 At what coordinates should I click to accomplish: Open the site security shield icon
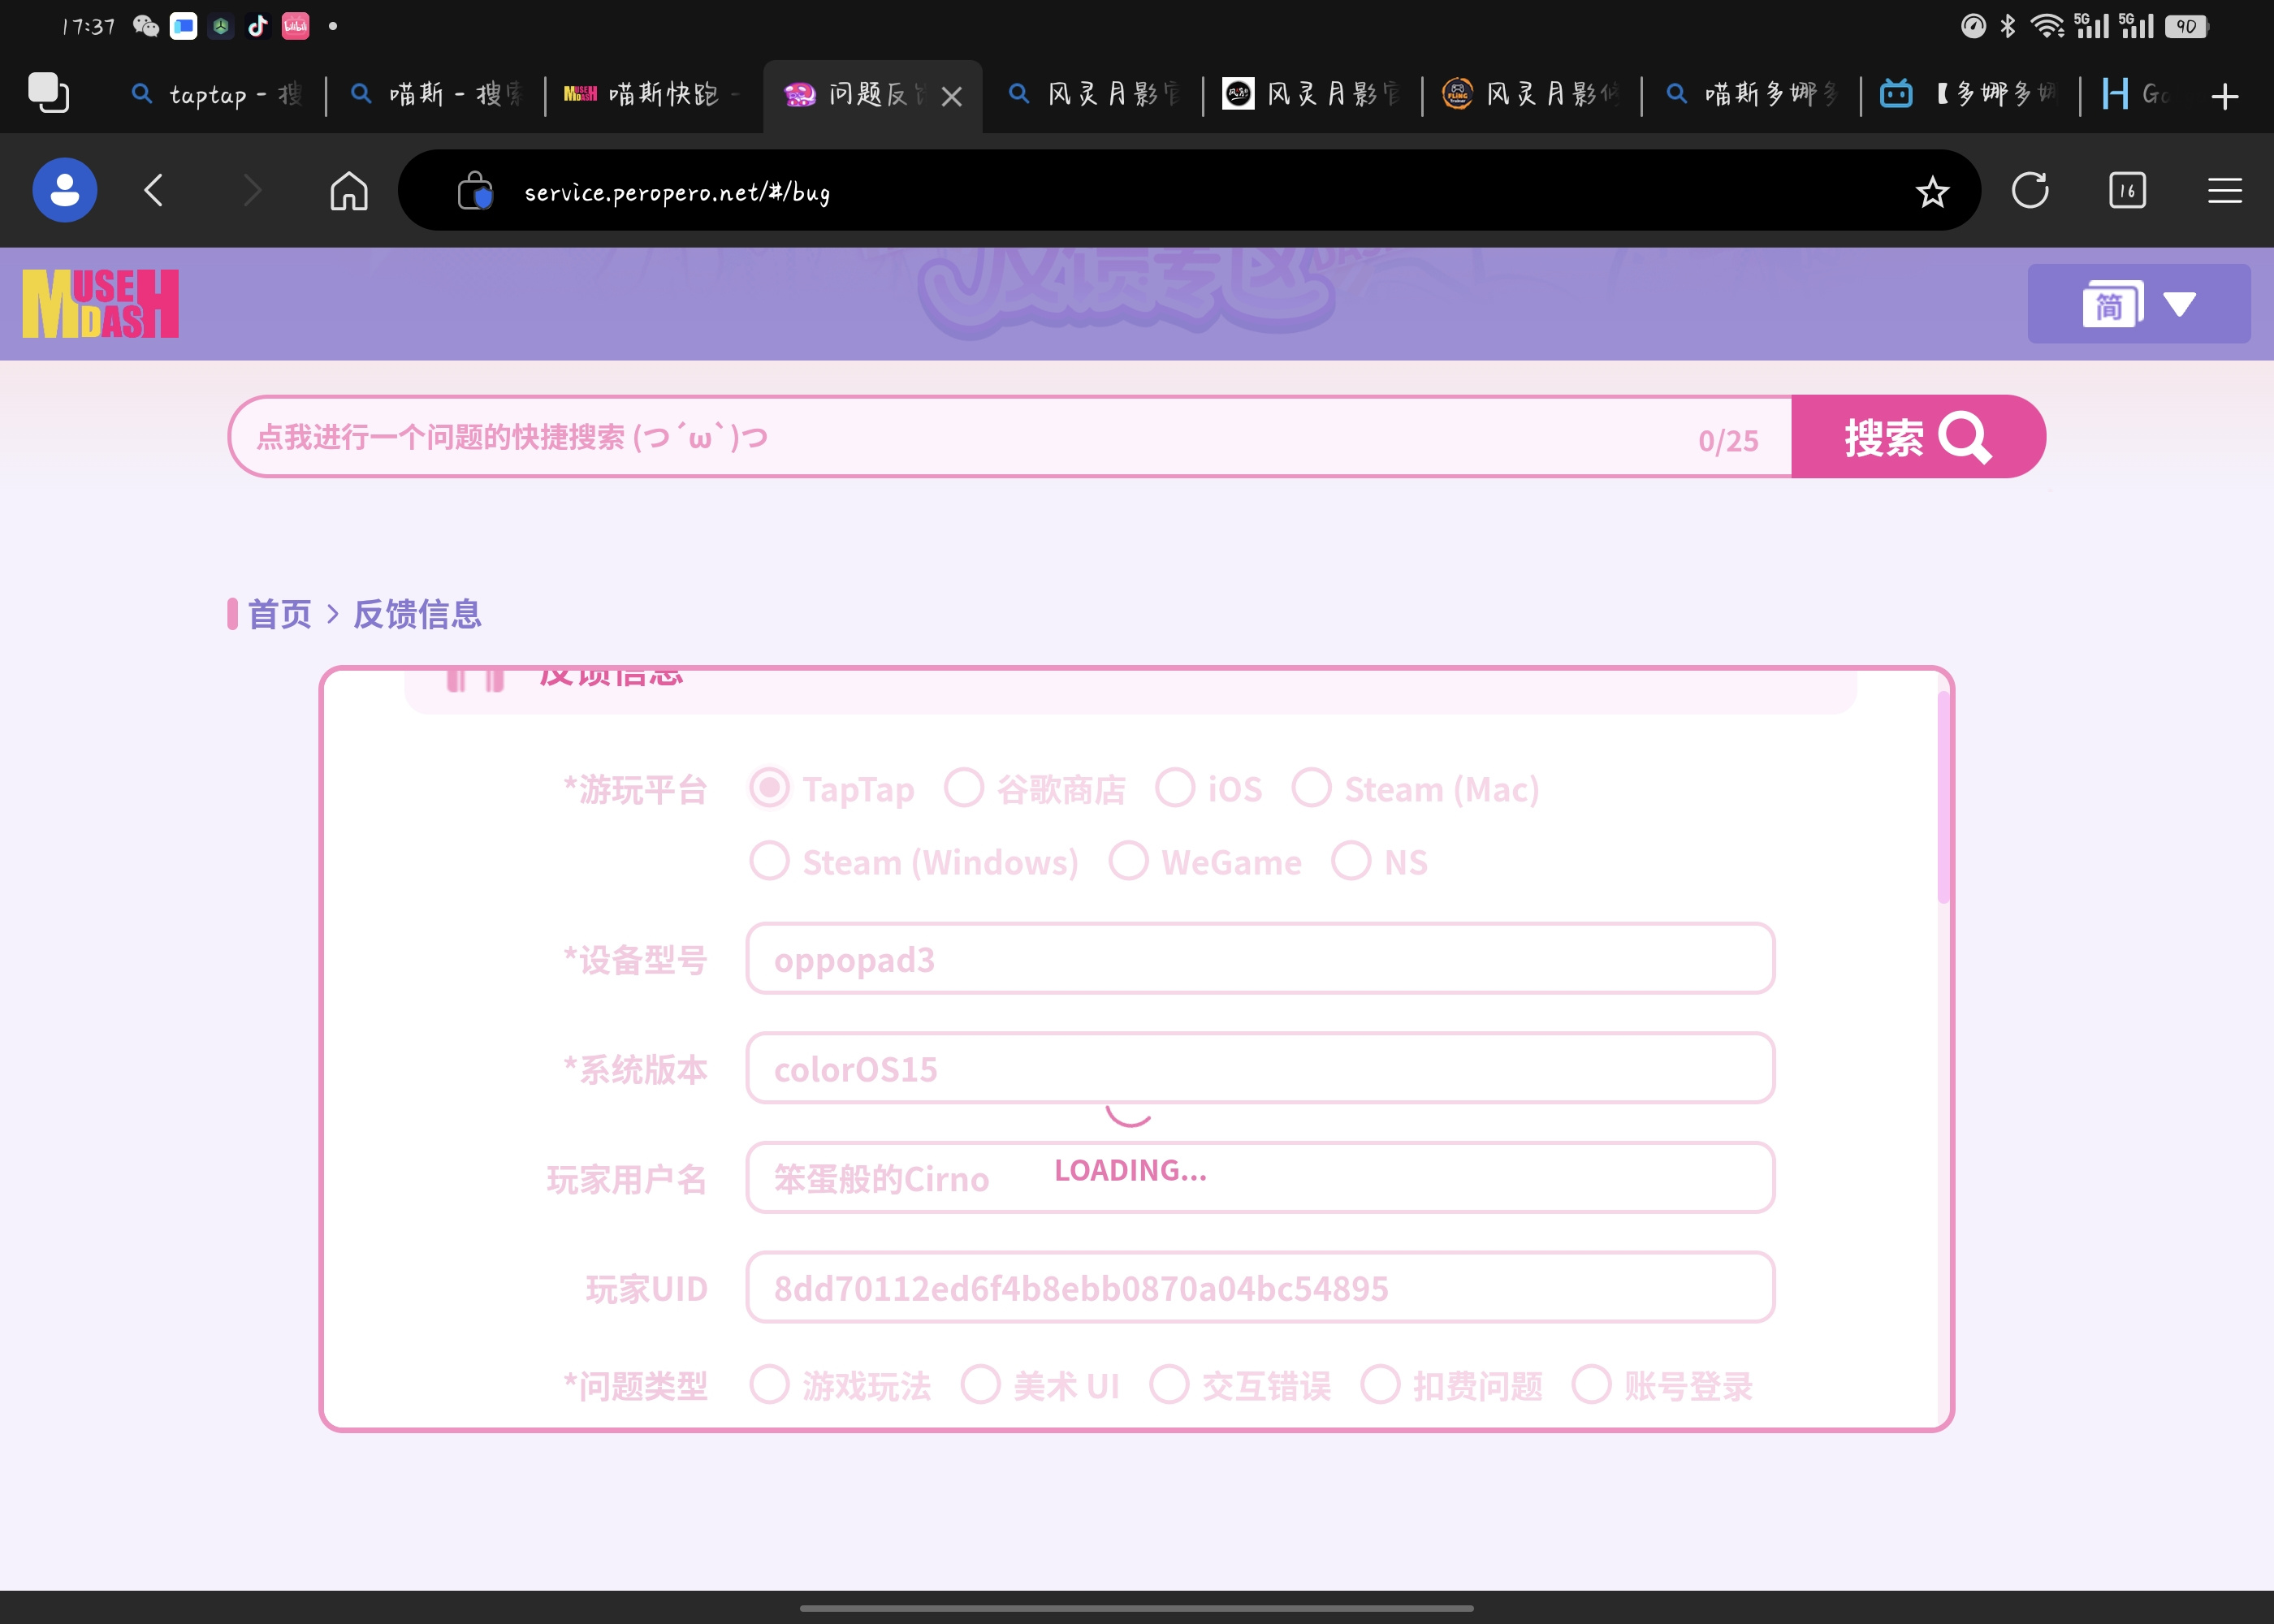pos(475,190)
